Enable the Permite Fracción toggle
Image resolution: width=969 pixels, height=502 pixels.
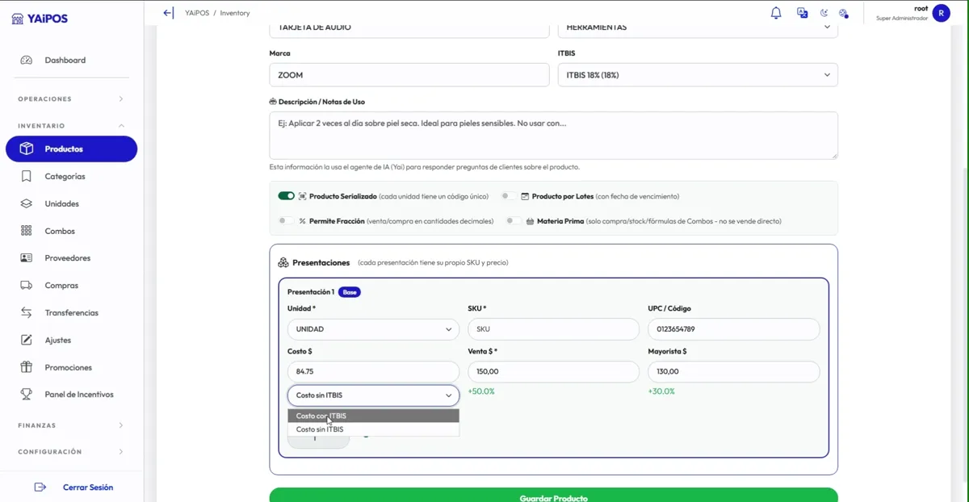pyautogui.click(x=286, y=220)
